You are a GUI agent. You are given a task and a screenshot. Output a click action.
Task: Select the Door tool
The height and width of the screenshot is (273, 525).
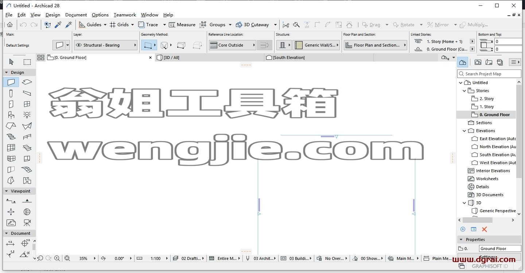pos(11,104)
